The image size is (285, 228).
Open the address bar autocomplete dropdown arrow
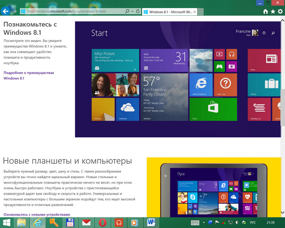(x=133, y=11)
